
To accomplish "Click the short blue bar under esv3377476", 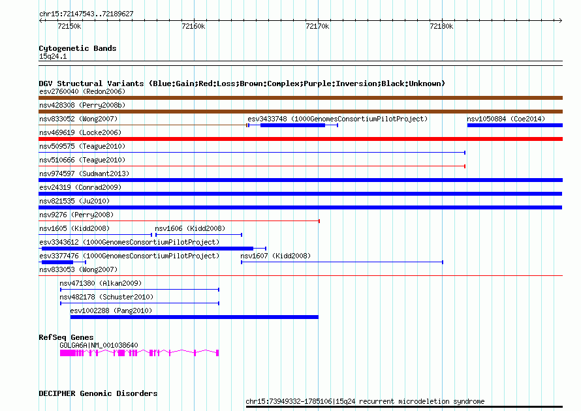I will click(57, 262).
